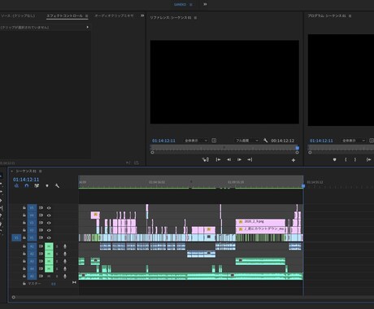The width and height of the screenshot is (374, 309).
Task: Mark In in the Program monitor
Action: coord(346,159)
